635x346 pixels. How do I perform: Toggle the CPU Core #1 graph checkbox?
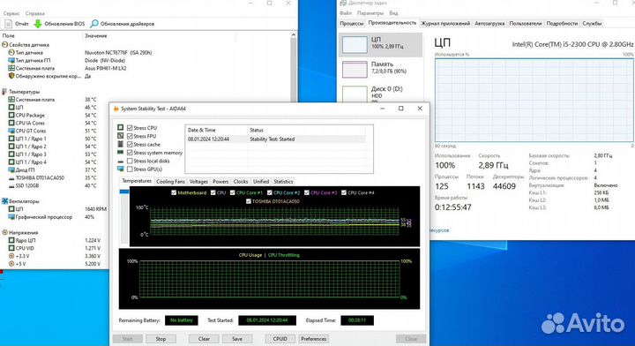pos(233,192)
